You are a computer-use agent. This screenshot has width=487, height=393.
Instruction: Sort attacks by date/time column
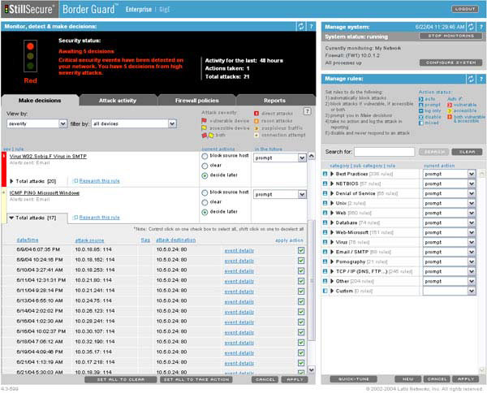[x=28, y=240]
